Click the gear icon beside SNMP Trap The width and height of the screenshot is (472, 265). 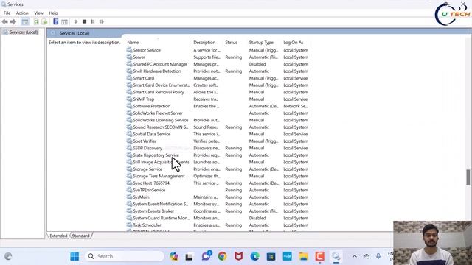(x=129, y=99)
